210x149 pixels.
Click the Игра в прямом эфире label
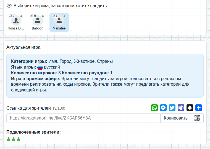point(36,79)
